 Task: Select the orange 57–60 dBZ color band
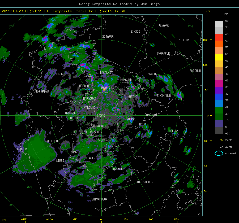[x=219, y=44]
